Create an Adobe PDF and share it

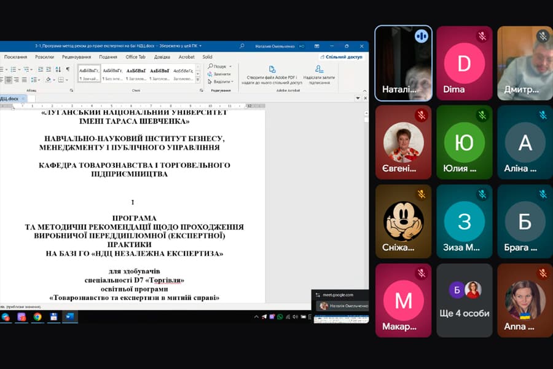tap(272, 74)
